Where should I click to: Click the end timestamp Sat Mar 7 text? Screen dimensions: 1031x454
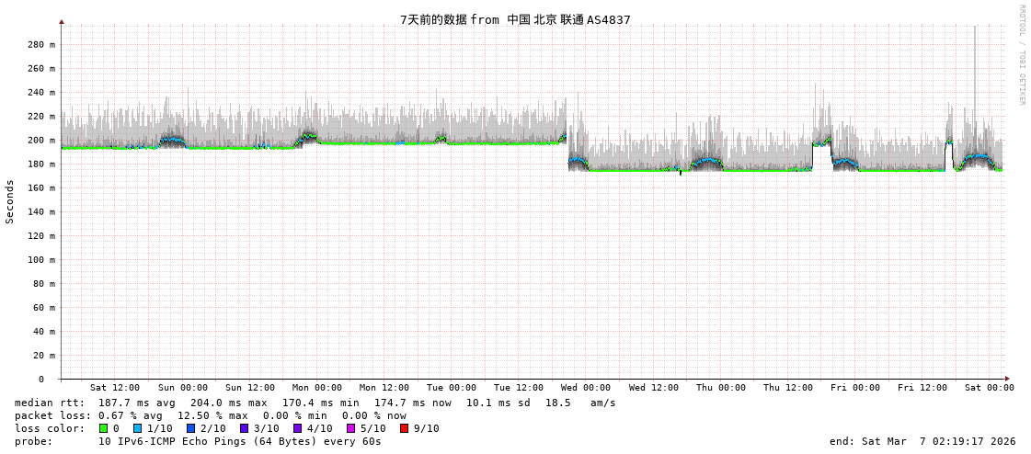point(922,441)
